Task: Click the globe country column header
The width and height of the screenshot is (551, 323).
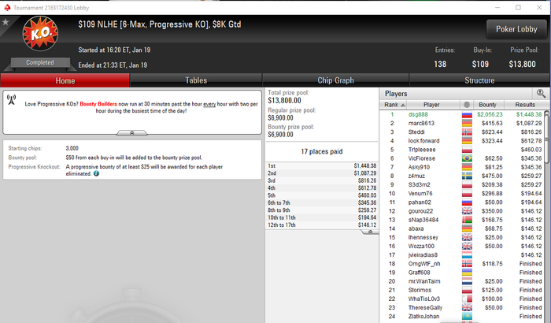Action: [x=467, y=105]
